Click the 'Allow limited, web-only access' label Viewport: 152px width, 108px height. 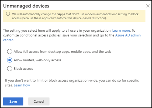click(x=37, y=60)
